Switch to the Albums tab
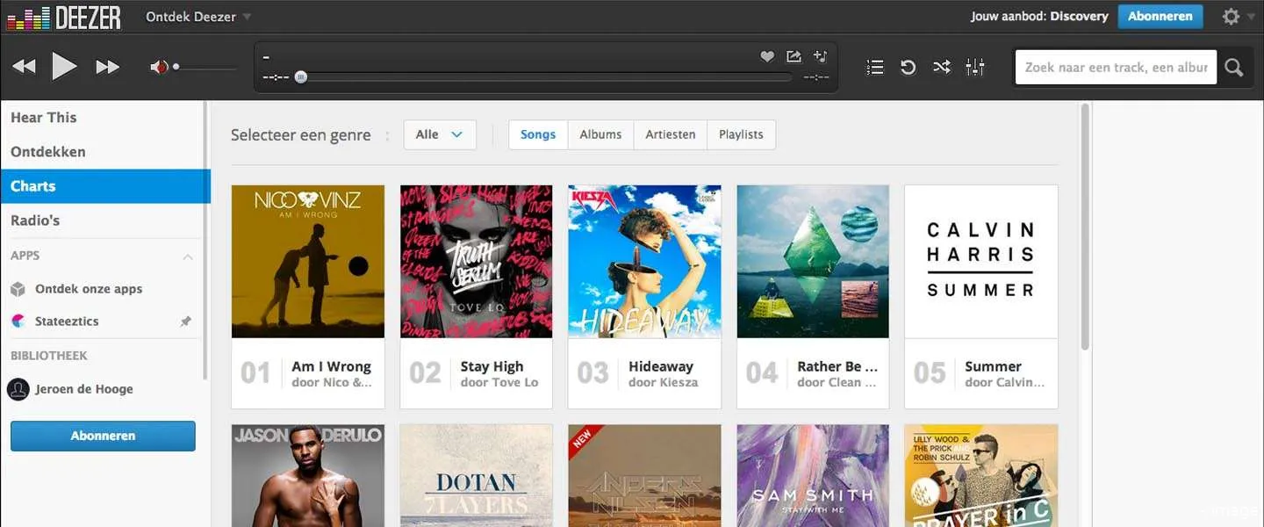The image size is (1264, 527). click(x=600, y=134)
